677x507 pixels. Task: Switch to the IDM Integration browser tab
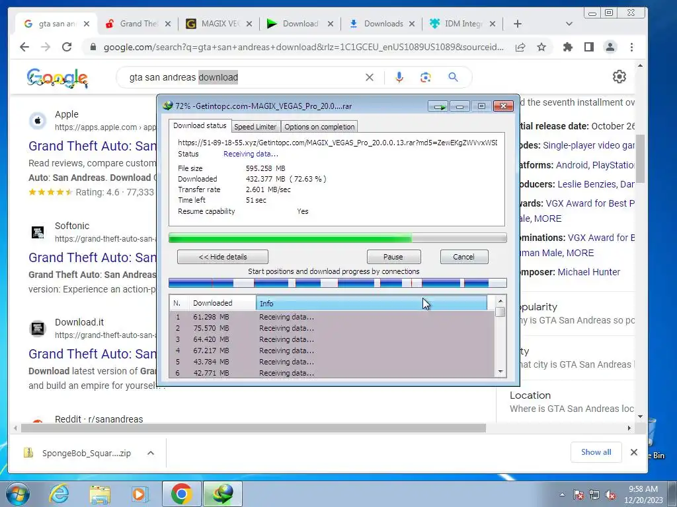(461, 24)
